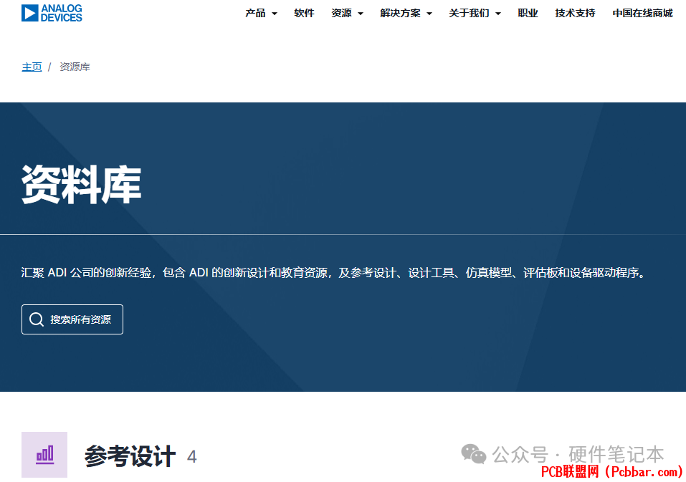
Task: Click the Analog Devices logo
Action: coord(52,13)
